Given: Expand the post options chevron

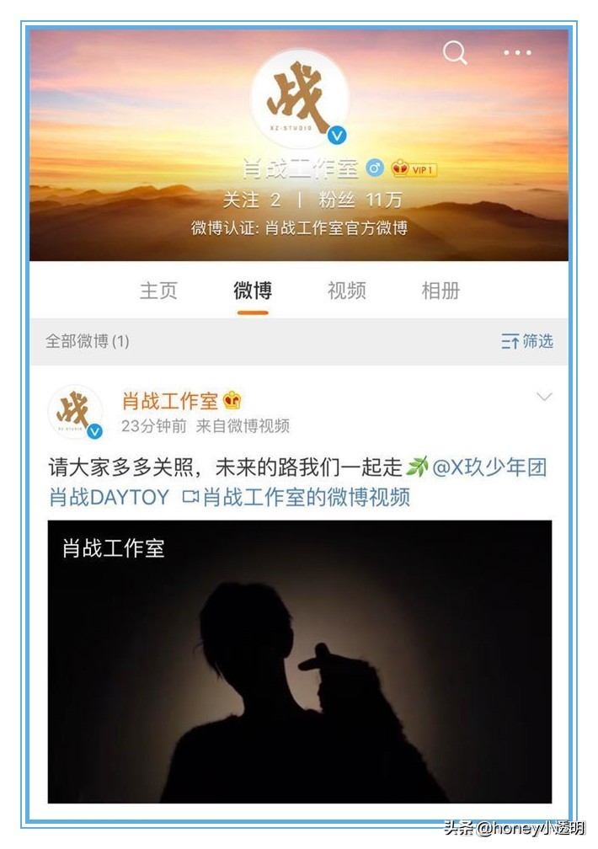Looking at the screenshot, I should (x=544, y=397).
